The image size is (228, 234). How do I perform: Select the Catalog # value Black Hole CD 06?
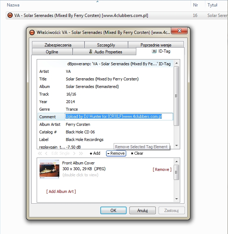pos(80,132)
